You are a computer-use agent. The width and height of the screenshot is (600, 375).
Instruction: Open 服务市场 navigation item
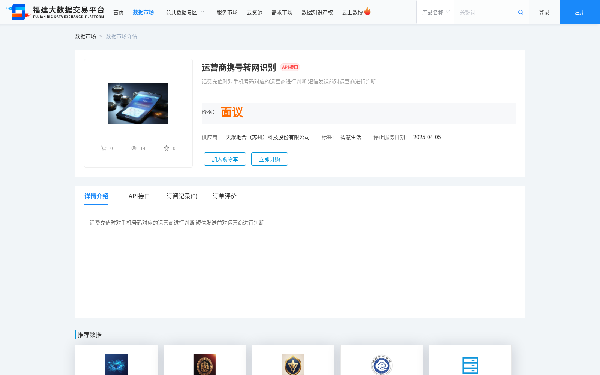[x=227, y=12]
